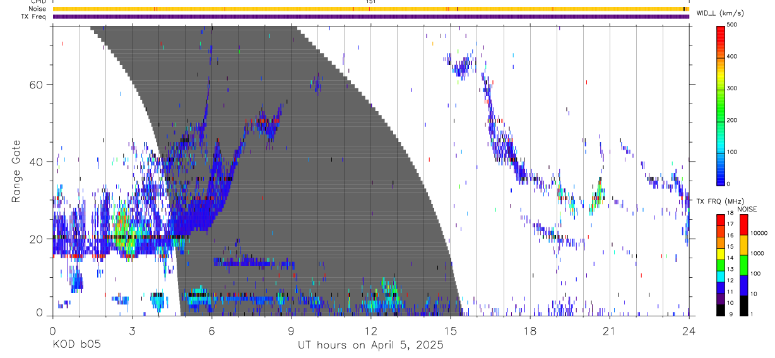Click the 15 tick on the UT hours axis
775x358 pixels.
click(450, 331)
